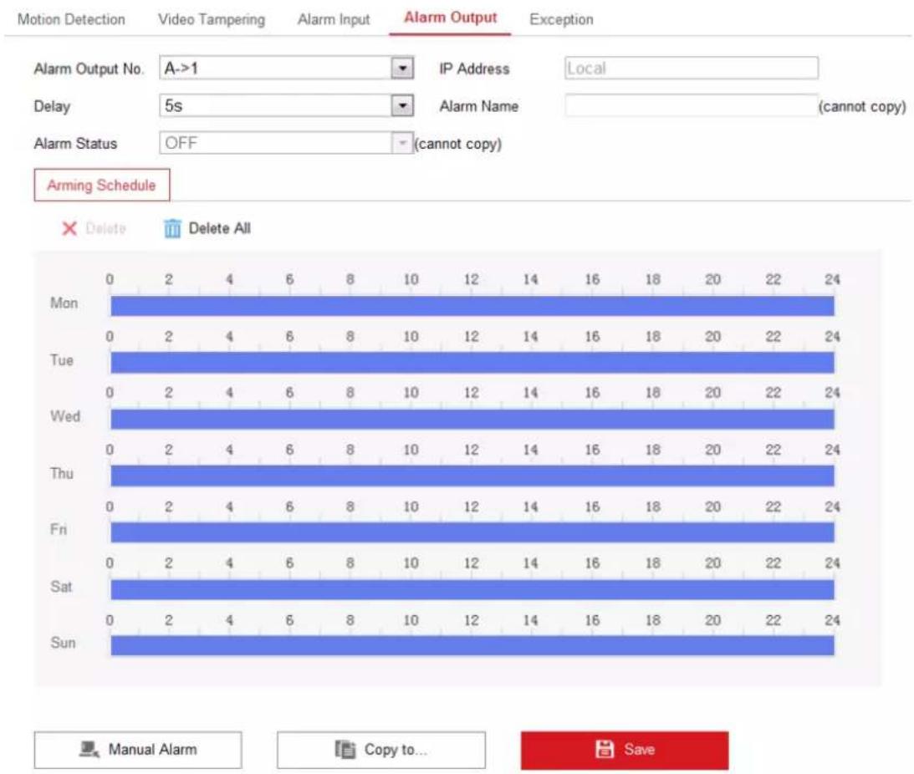914x774 pixels.
Task: Click (cannot copy) note beside Alarm Name
Action: tap(862, 107)
